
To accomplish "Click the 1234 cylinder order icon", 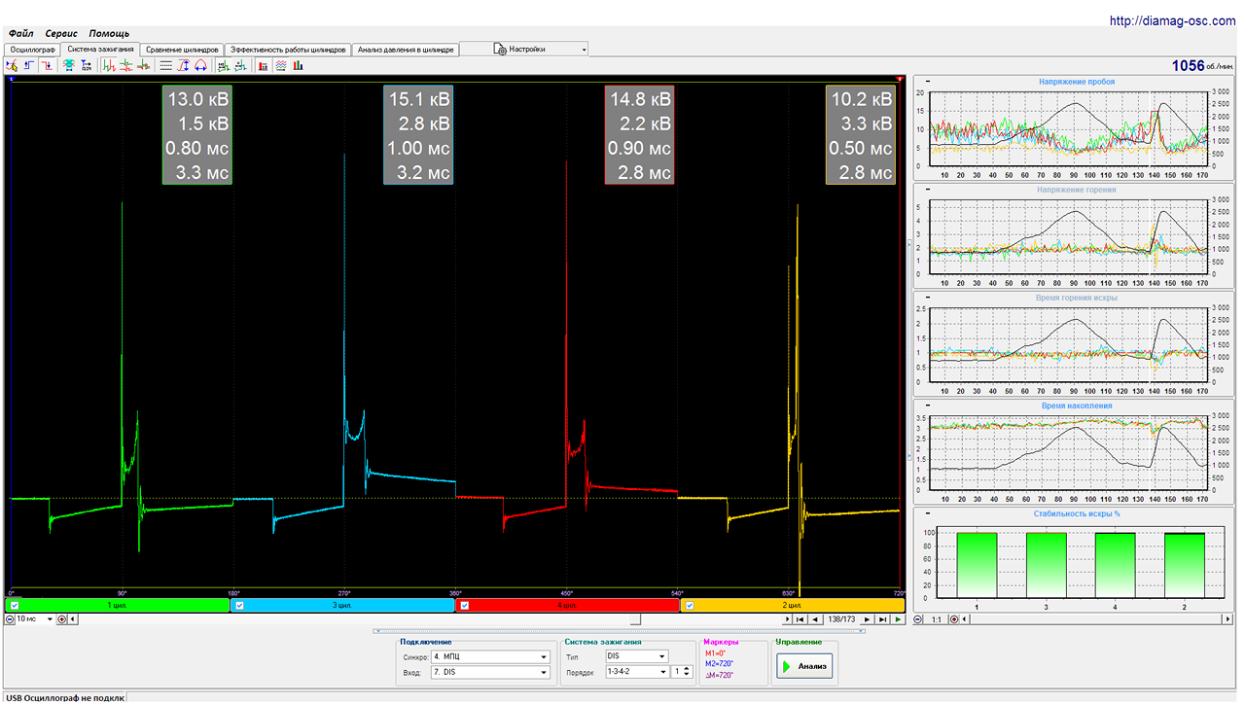I will [x=87, y=65].
